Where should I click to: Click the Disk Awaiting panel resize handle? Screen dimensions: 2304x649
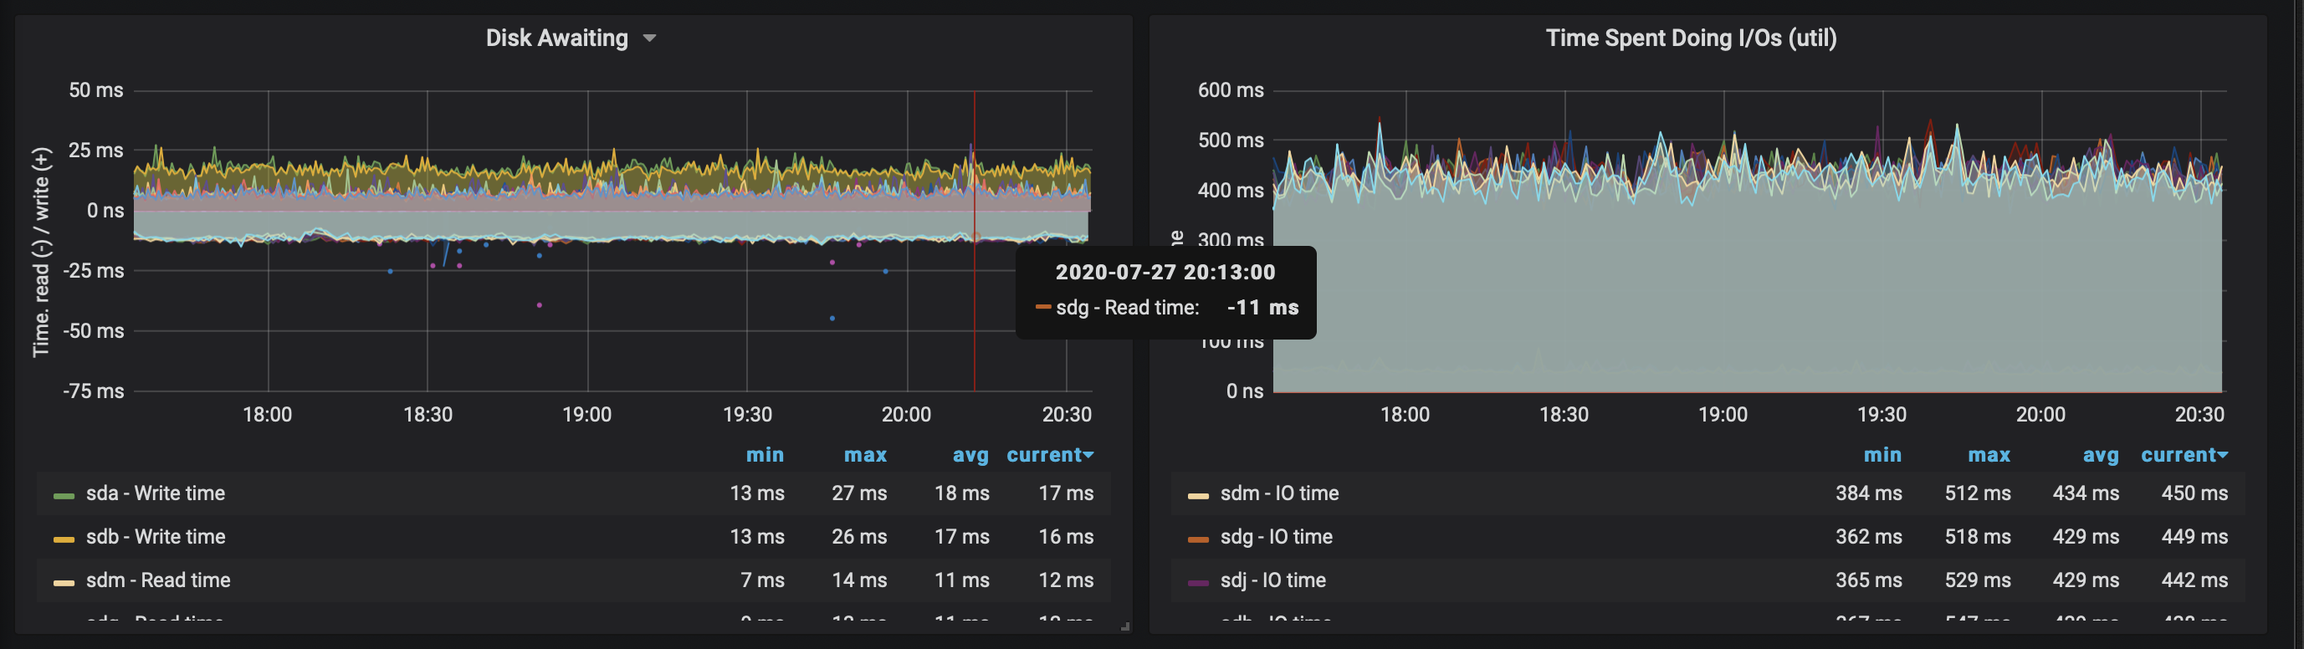[1125, 626]
